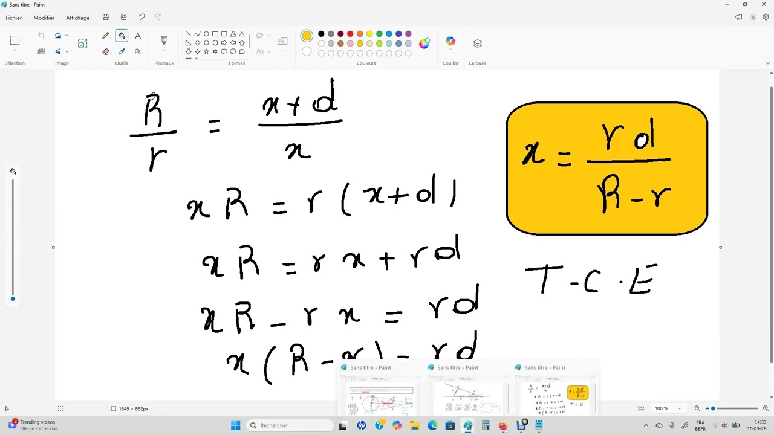This screenshot has height=435, width=774.
Task: Click the Save icon in title bar
Action: (106, 18)
